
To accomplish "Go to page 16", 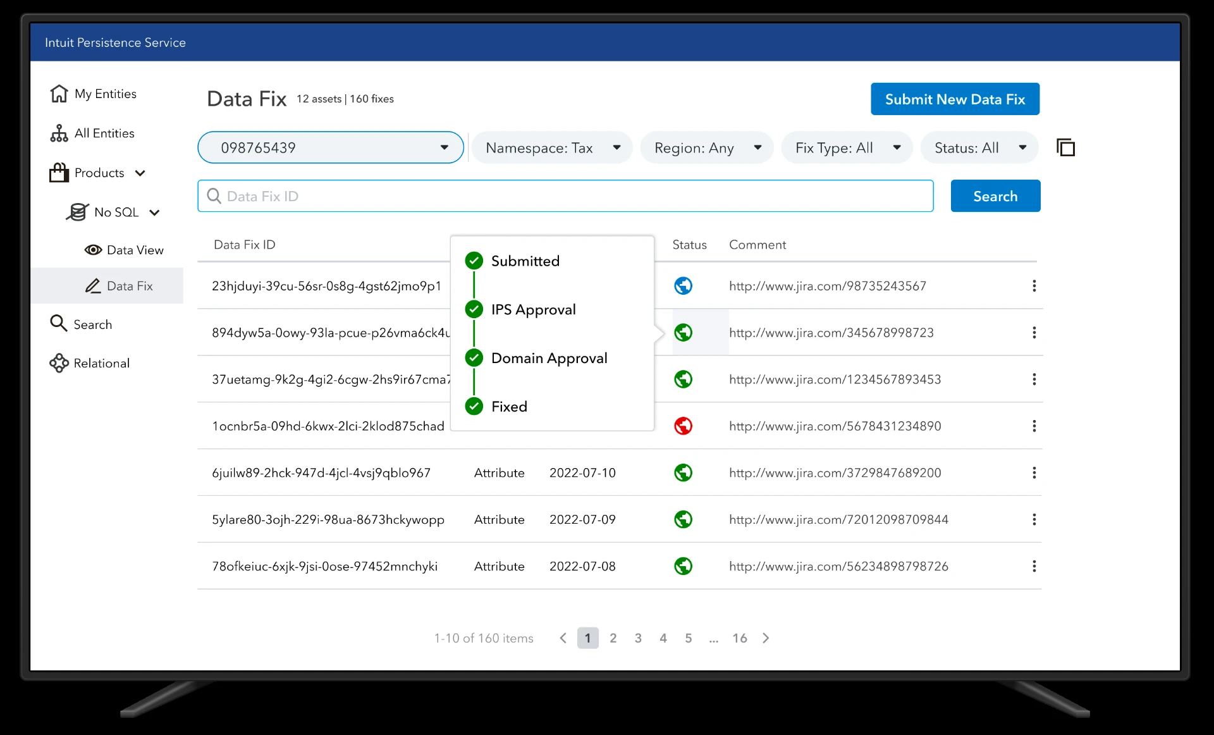I will (x=740, y=638).
